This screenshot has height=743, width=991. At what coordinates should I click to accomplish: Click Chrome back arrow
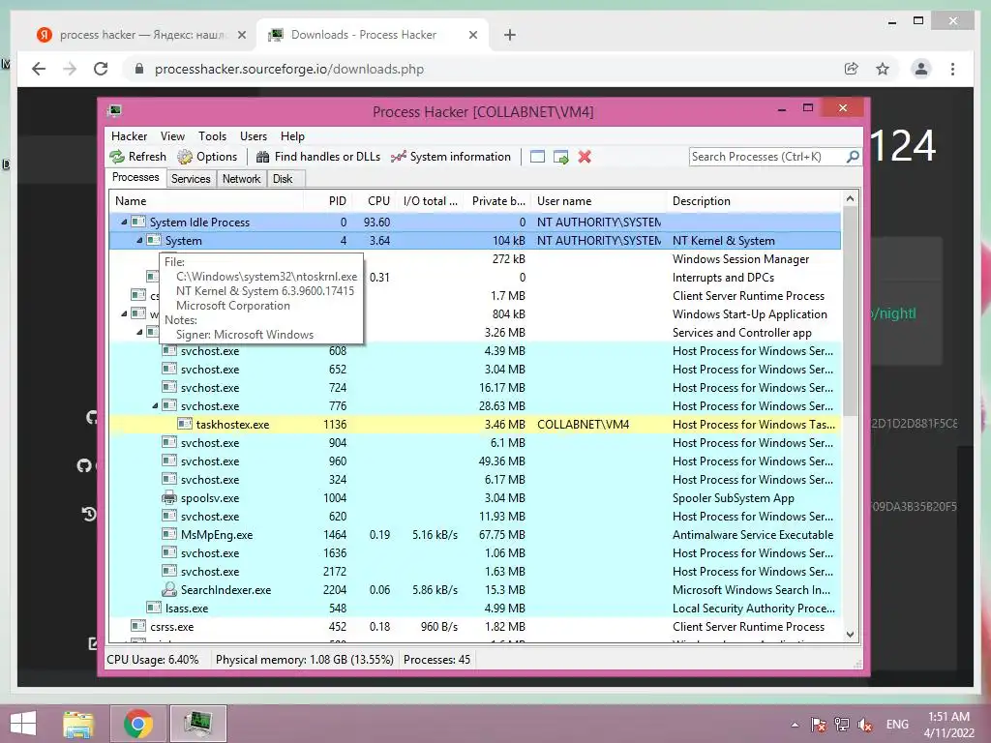pos(39,69)
